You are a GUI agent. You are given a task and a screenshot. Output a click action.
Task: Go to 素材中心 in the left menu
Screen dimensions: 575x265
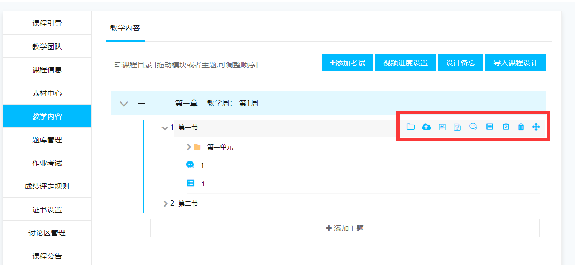click(47, 93)
